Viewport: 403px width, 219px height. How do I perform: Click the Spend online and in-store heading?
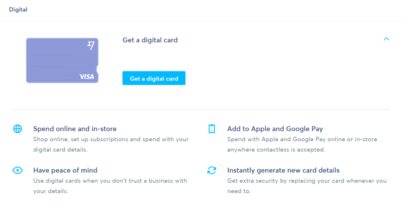[x=75, y=129]
